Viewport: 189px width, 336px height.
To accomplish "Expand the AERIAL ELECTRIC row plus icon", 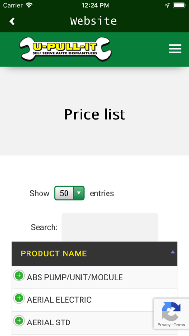I will pos(19,298).
